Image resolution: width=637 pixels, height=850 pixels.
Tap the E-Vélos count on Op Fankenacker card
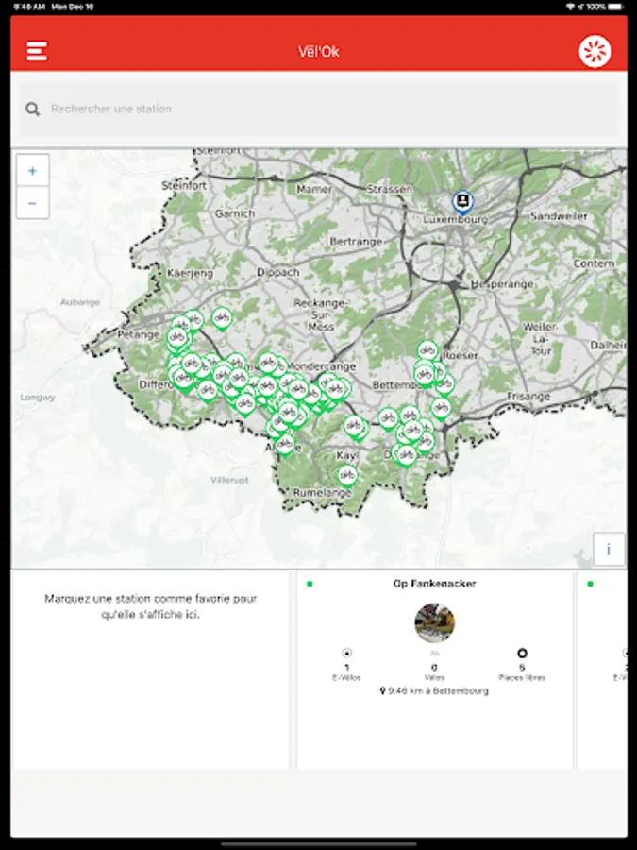point(346,668)
